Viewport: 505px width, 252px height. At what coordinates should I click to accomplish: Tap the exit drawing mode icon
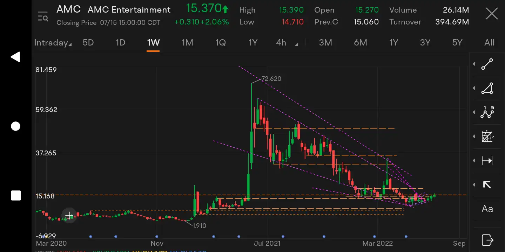click(x=487, y=240)
